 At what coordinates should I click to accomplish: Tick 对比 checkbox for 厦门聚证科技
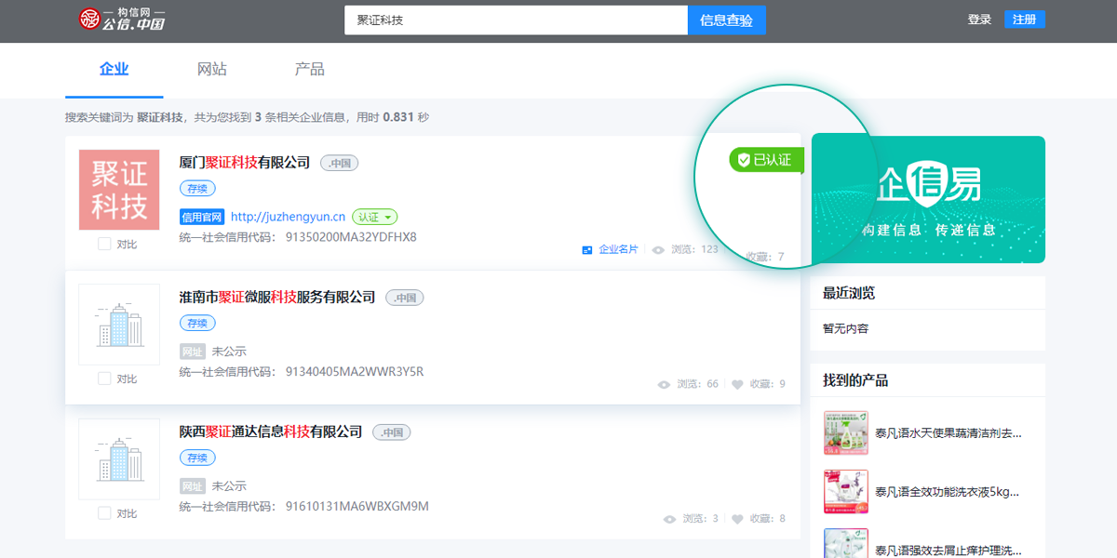[x=104, y=244]
